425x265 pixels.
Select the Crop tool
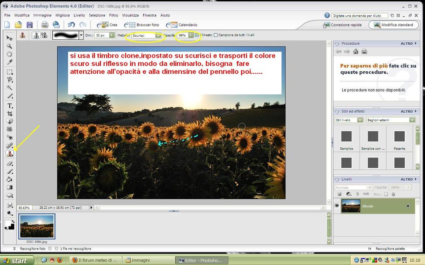(10, 113)
